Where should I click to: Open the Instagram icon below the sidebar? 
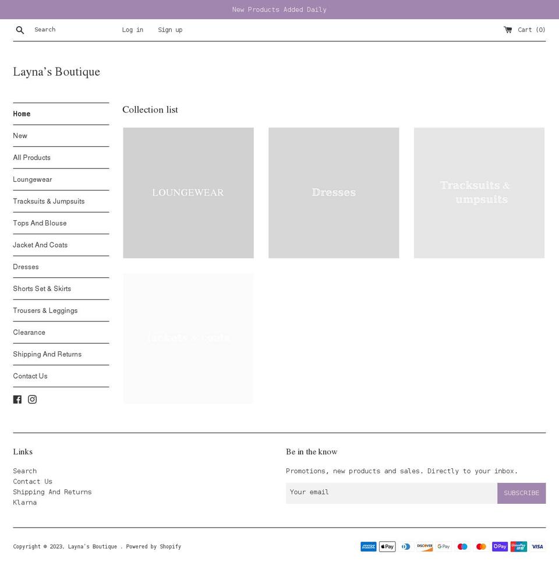pyautogui.click(x=32, y=399)
